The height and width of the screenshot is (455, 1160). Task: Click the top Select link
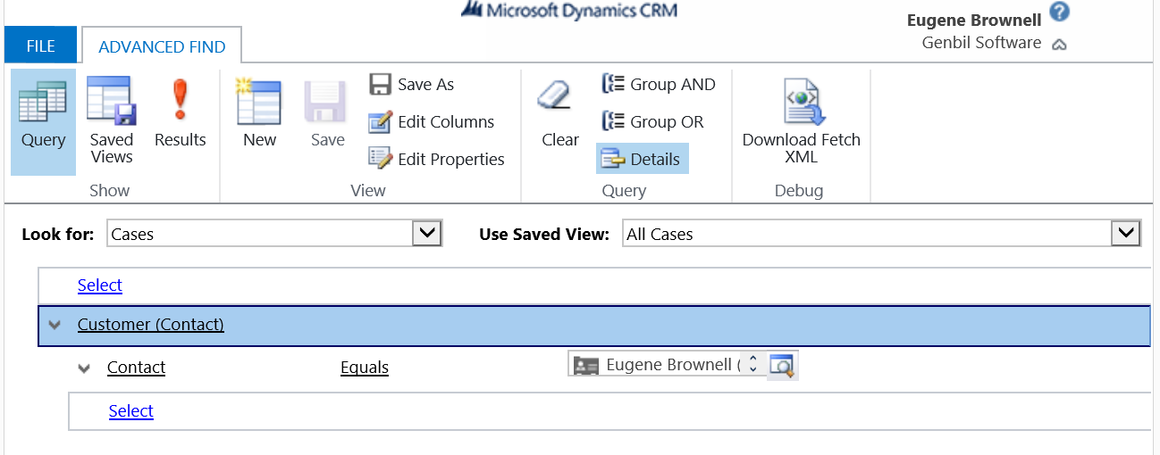click(x=100, y=285)
